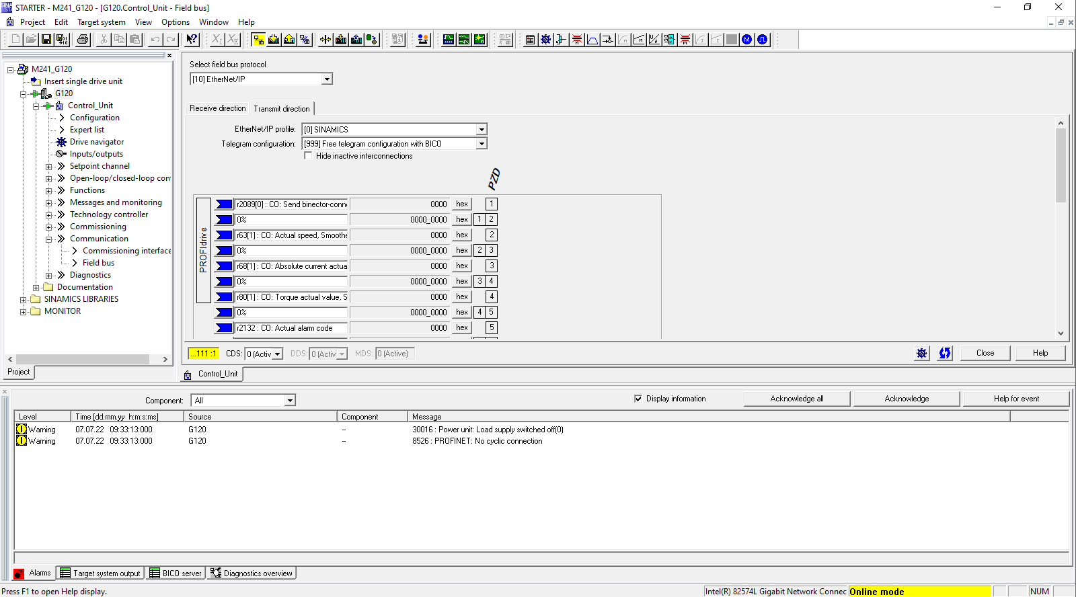This screenshot has width=1076, height=597.
Task: Click the ramp-function trapezoid toolbar icon
Action: 592,40
